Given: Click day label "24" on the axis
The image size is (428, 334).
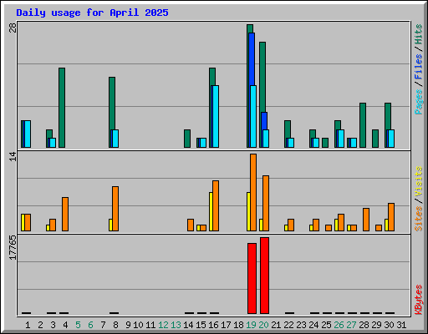Looking at the screenshot, I should pyautogui.click(x=313, y=325).
